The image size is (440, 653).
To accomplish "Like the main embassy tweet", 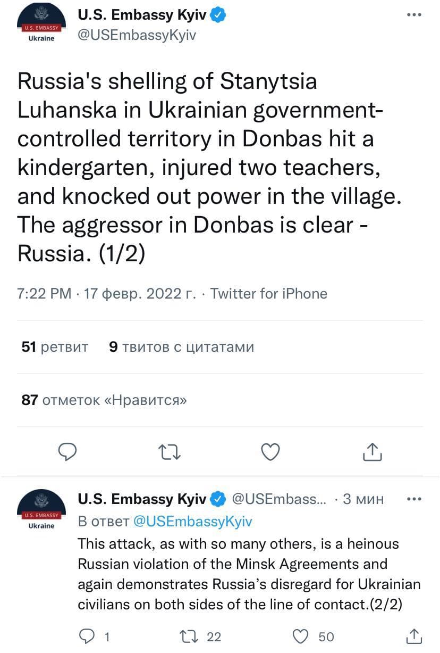I will [x=271, y=452].
